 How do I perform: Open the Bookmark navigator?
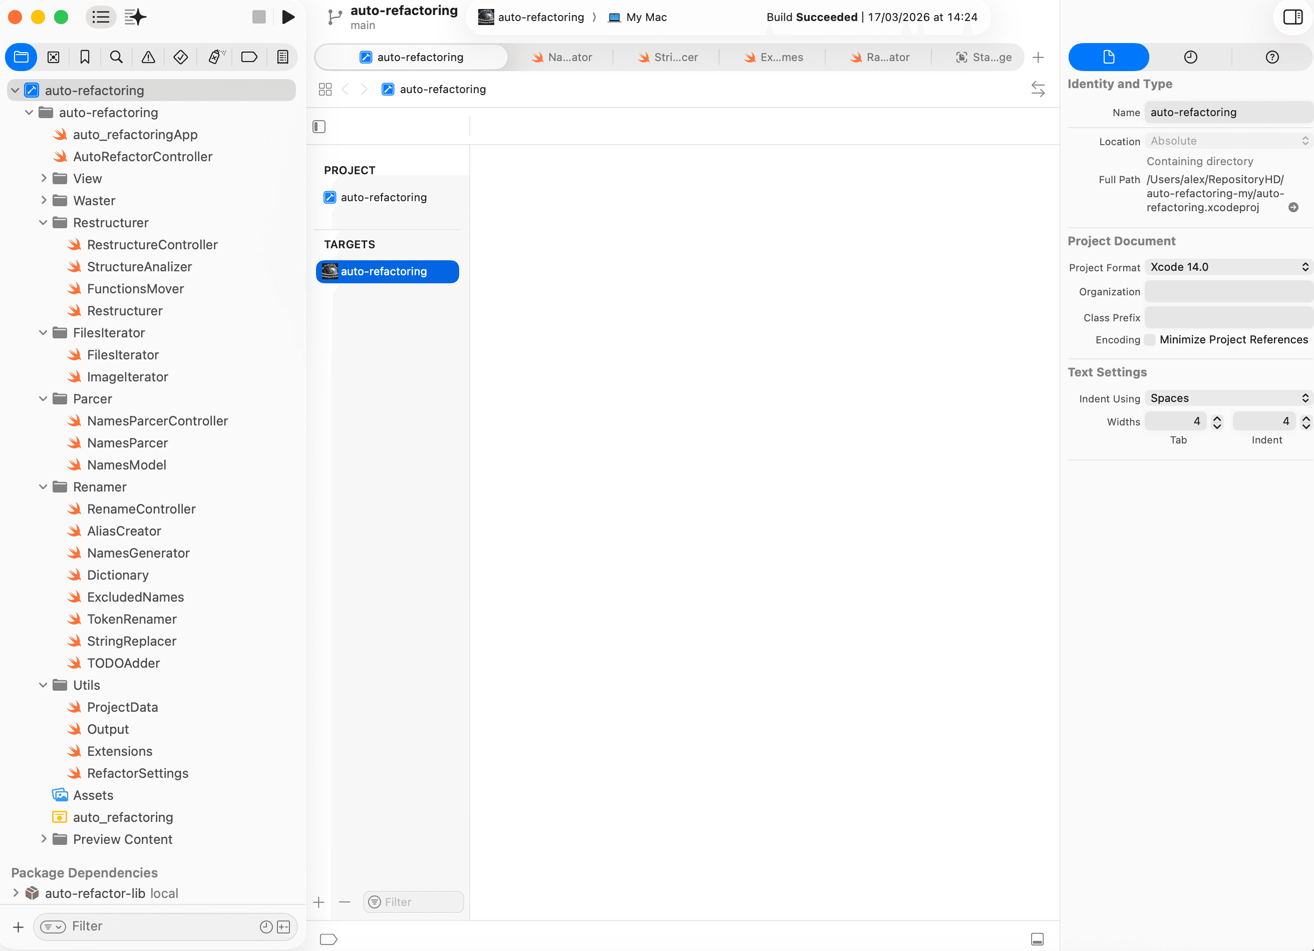point(85,57)
